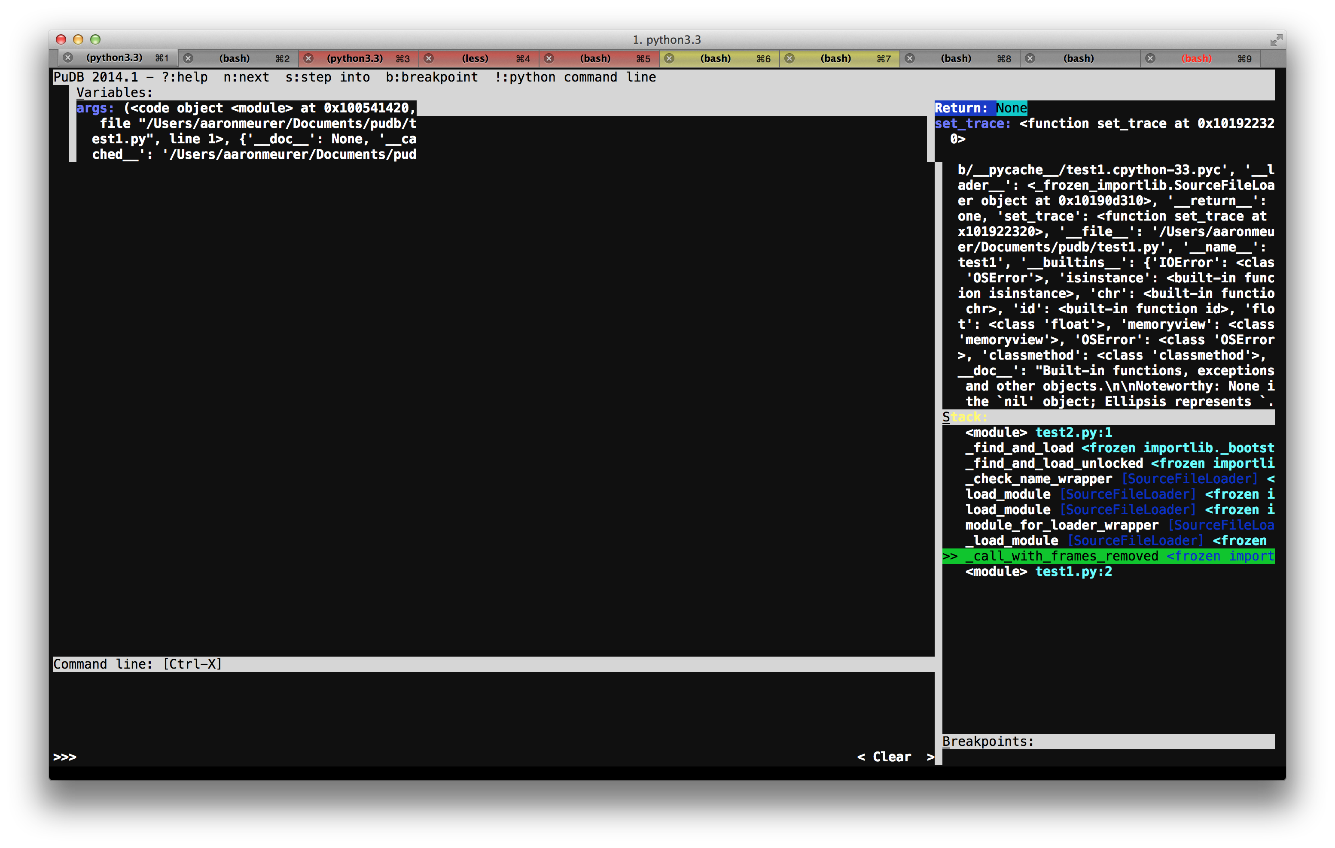
Task: Switch to the python3.3 ⌘3 tab
Action: (359, 58)
